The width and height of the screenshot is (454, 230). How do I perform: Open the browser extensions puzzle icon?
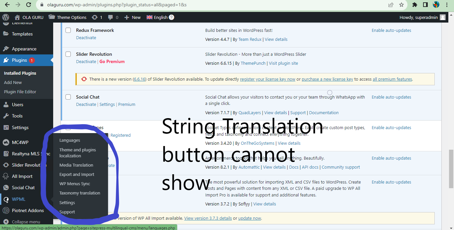415,5
